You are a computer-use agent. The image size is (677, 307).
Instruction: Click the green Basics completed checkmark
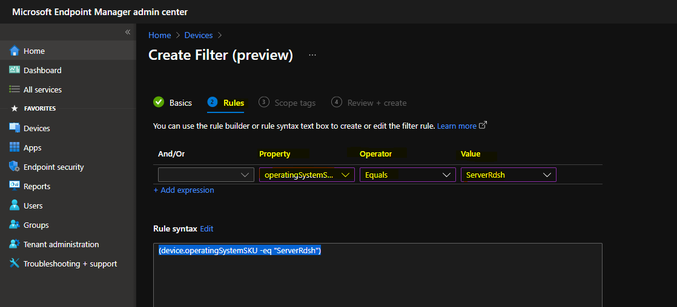[x=159, y=102]
